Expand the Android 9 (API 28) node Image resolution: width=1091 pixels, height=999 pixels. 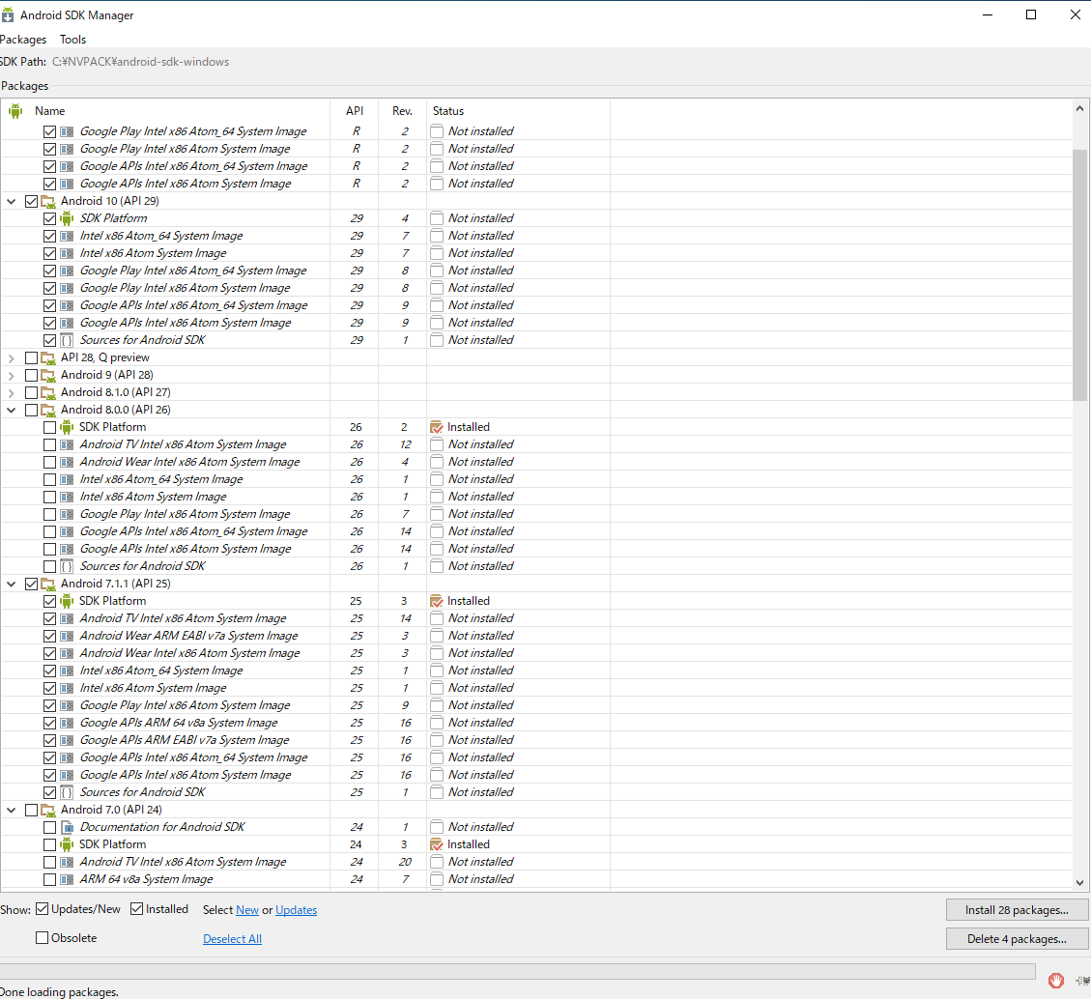pos(12,376)
